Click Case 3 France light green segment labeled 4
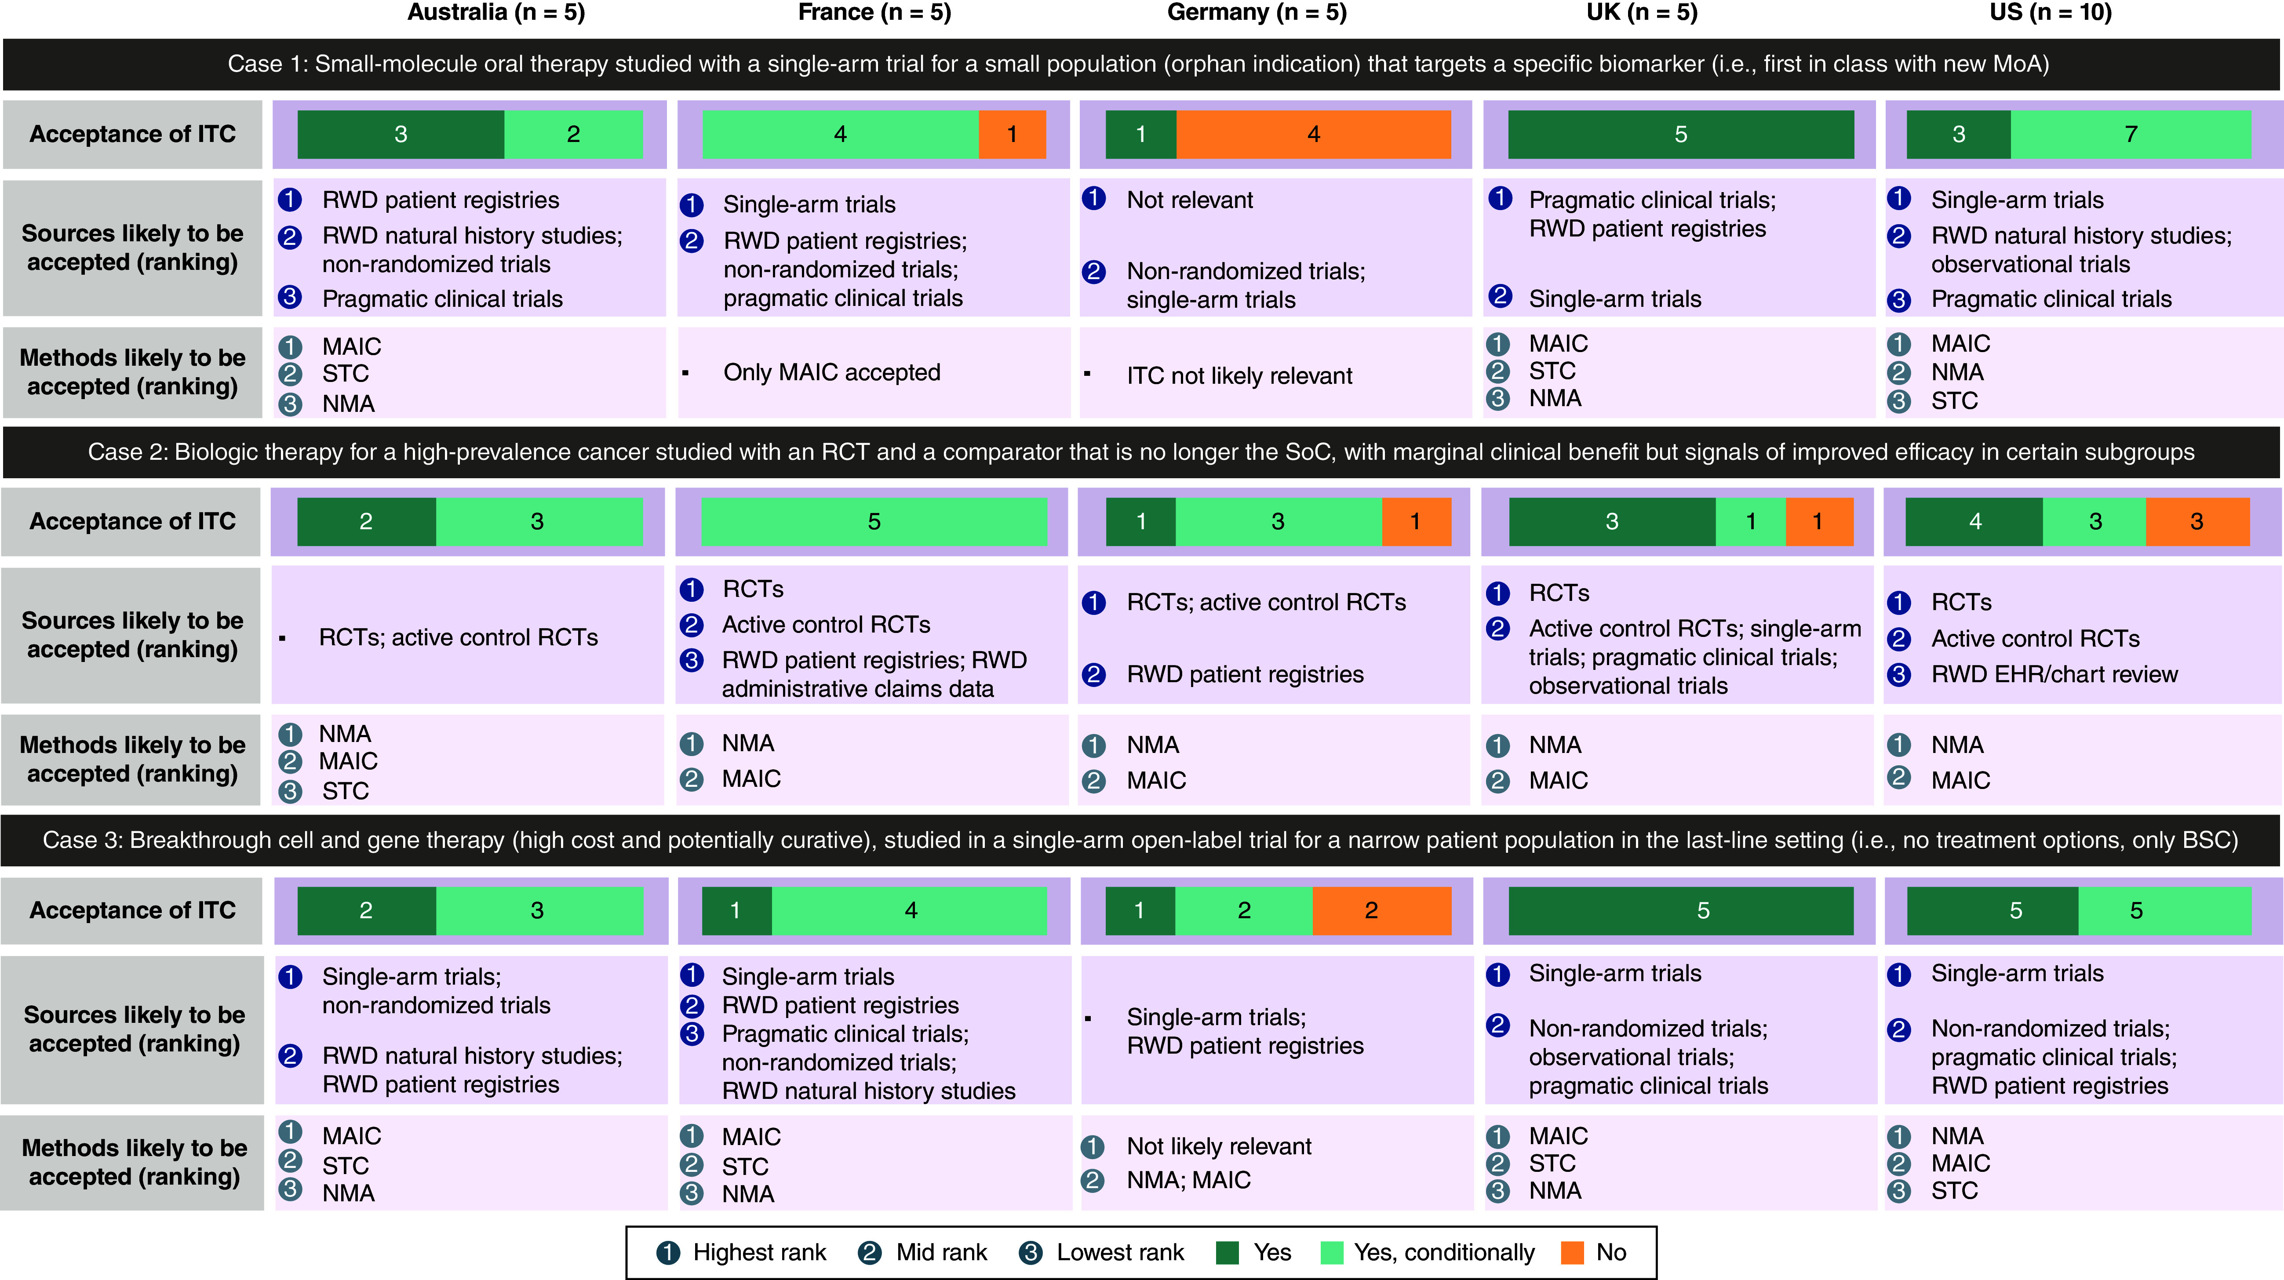This screenshot has height=1280, width=2284. [x=909, y=910]
